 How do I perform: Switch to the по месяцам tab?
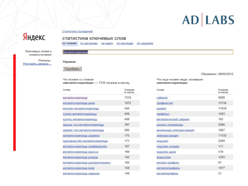point(125,43)
